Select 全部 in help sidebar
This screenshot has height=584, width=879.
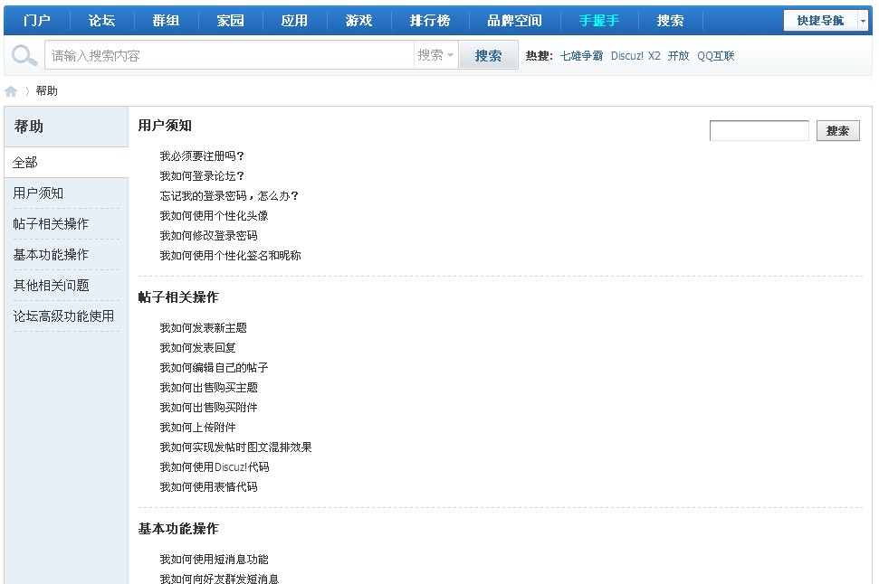pyautogui.click(x=66, y=163)
